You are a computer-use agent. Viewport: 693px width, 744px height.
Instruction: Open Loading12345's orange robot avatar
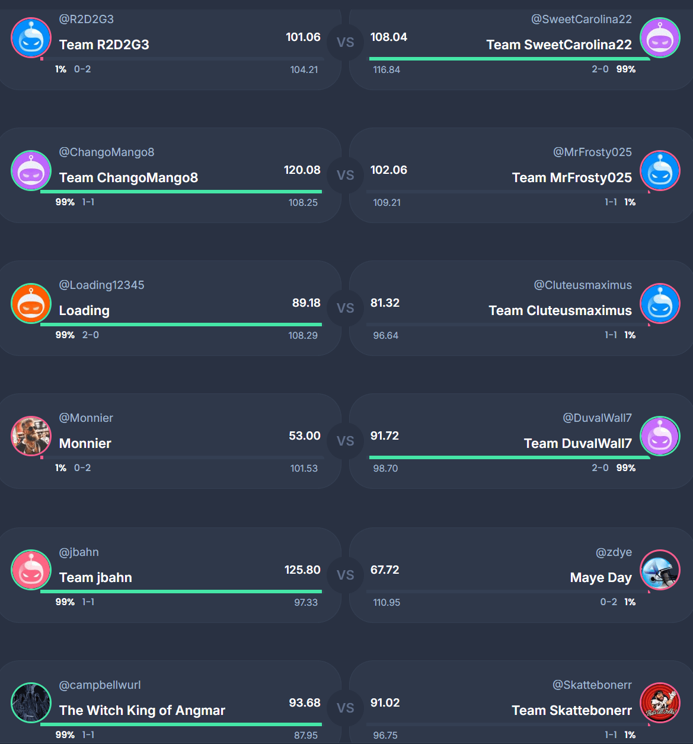31,304
